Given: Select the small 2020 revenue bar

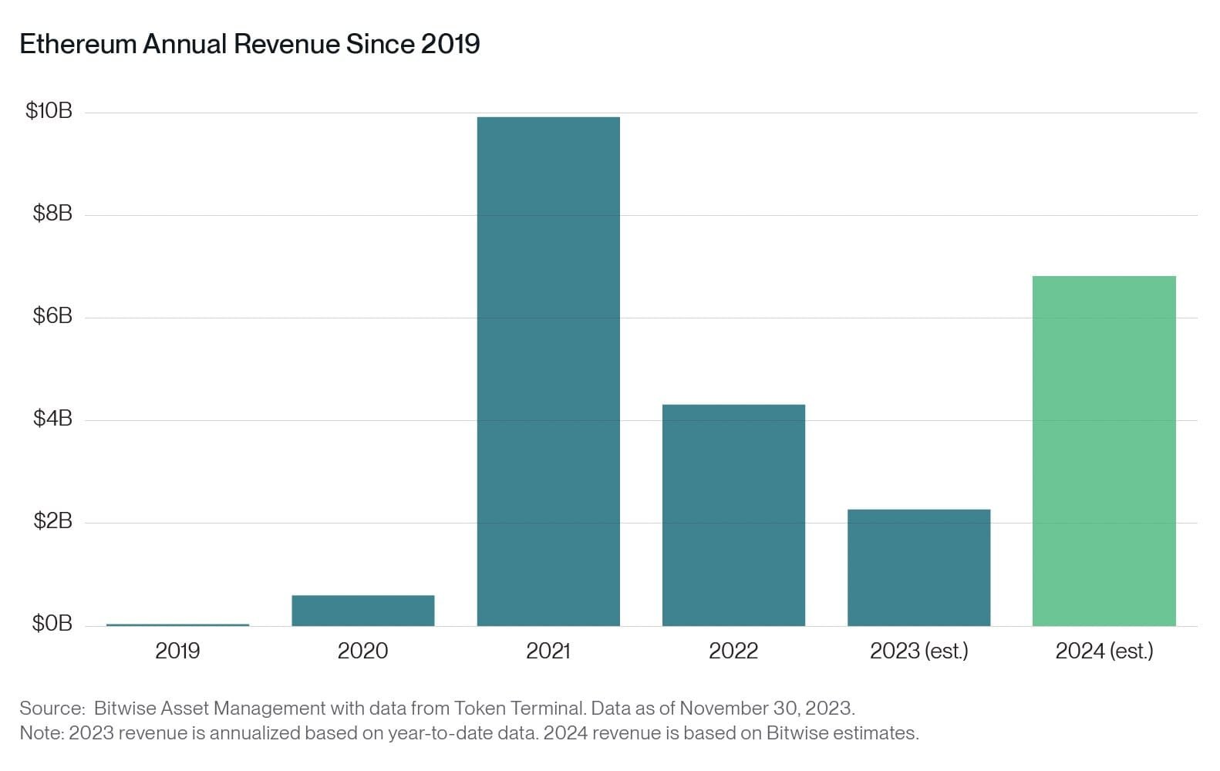Looking at the screenshot, I should [362, 610].
